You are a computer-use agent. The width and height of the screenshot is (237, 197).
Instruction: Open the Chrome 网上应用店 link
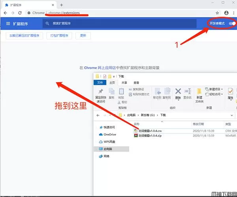(x=100, y=68)
